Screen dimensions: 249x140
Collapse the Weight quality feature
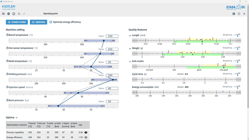click(x=130, y=48)
